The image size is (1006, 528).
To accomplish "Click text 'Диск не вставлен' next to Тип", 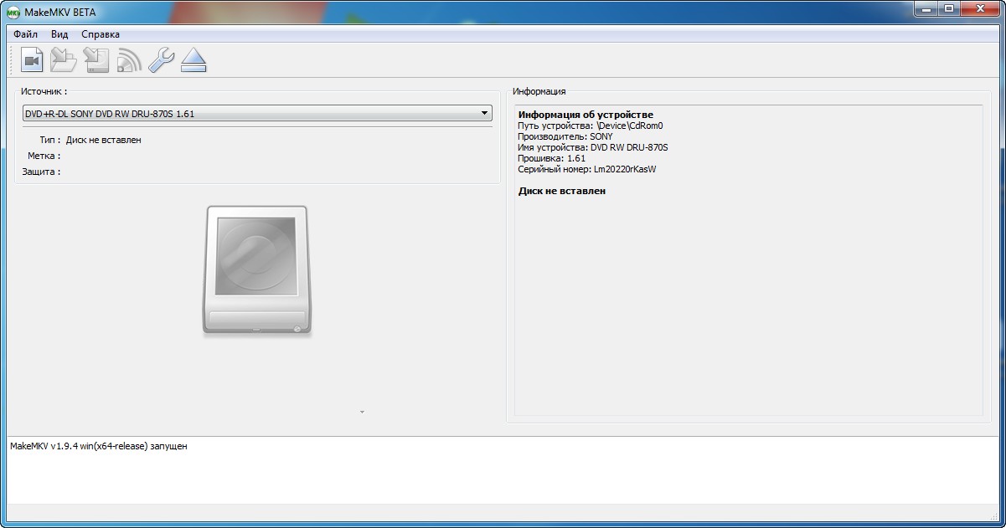I will (x=104, y=140).
